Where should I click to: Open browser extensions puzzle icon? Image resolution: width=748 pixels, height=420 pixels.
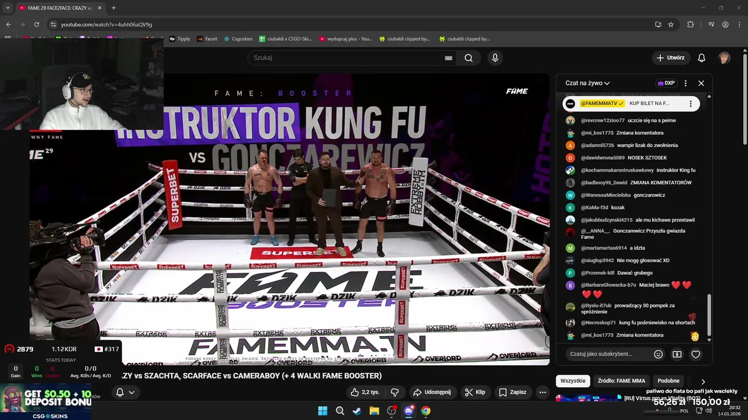coord(691,24)
